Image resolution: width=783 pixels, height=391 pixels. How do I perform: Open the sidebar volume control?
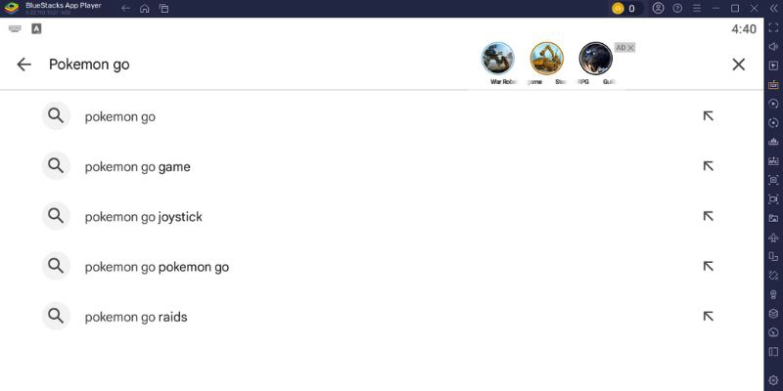click(x=773, y=47)
